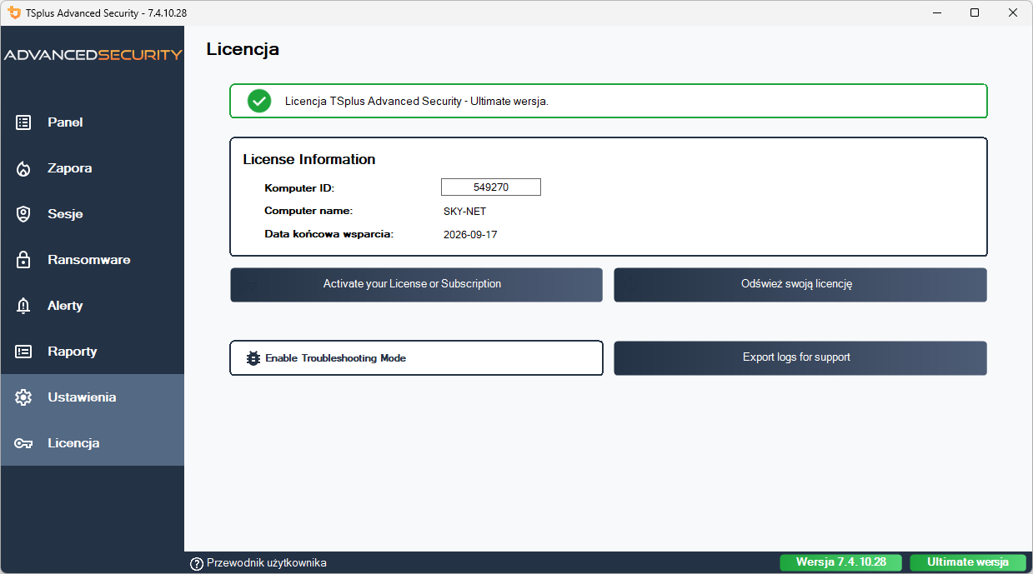The width and height of the screenshot is (1033, 574).
Task: Click the bug icon on Troubleshooting Mode
Action: click(253, 358)
